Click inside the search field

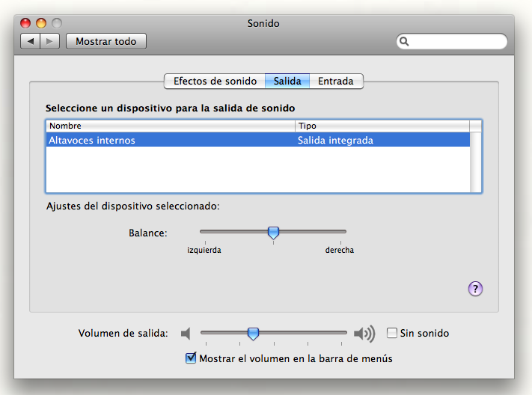tap(456, 42)
